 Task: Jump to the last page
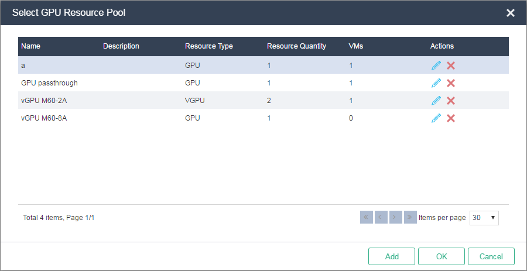tap(410, 217)
